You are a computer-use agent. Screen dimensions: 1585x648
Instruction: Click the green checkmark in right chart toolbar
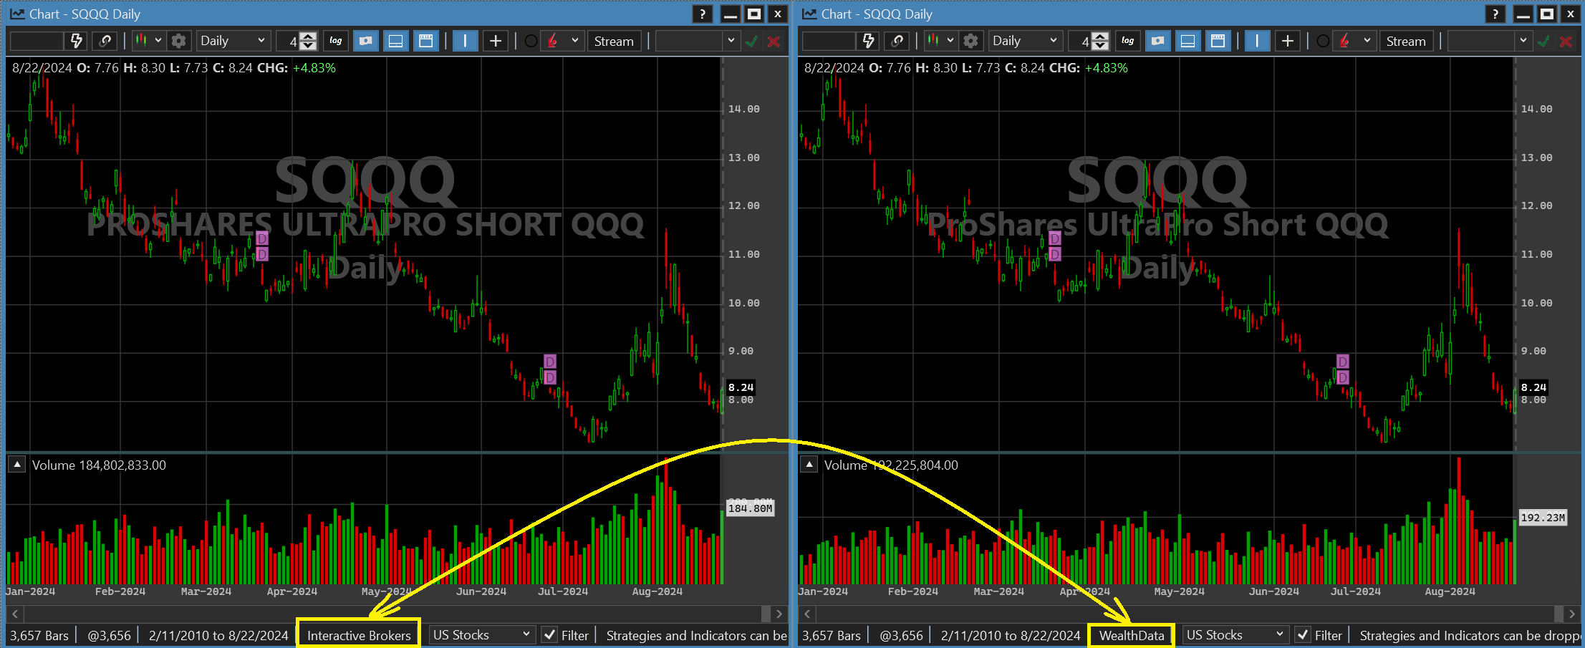[x=1543, y=42]
